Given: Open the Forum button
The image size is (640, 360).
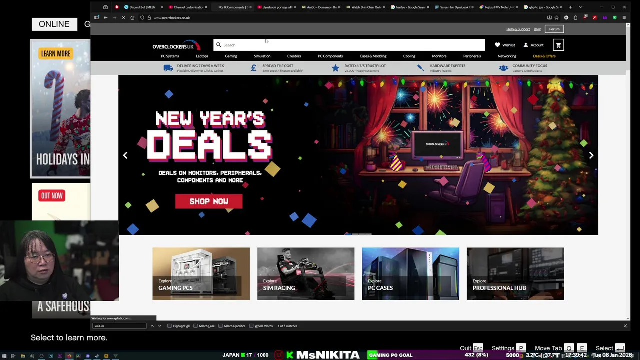Looking at the screenshot, I should [x=554, y=29].
